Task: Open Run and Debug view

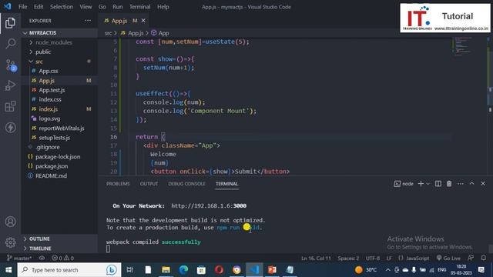Action: 10,85
